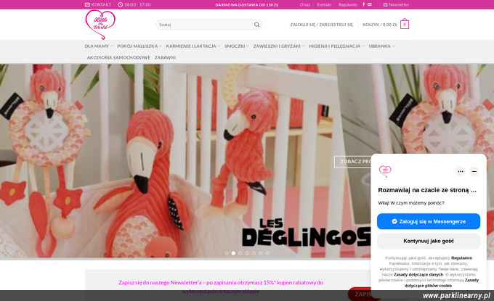494x301 pixels.
Task: Open the Facebook icon in top bar
Action: tap(363, 4)
